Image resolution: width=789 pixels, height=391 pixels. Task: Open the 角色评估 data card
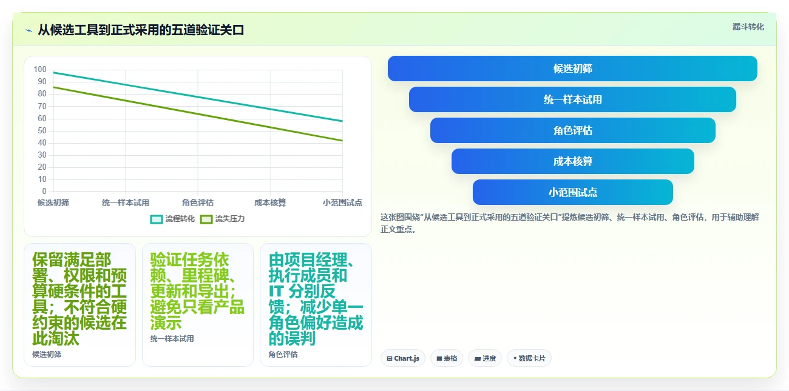[316, 305]
